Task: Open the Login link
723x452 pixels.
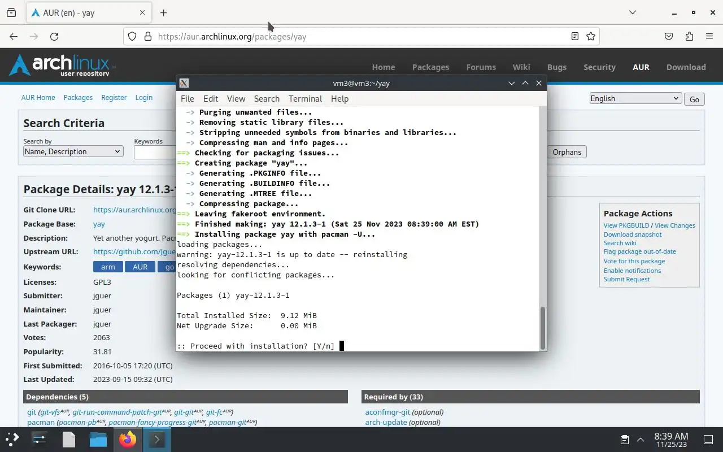Action: (144, 97)
